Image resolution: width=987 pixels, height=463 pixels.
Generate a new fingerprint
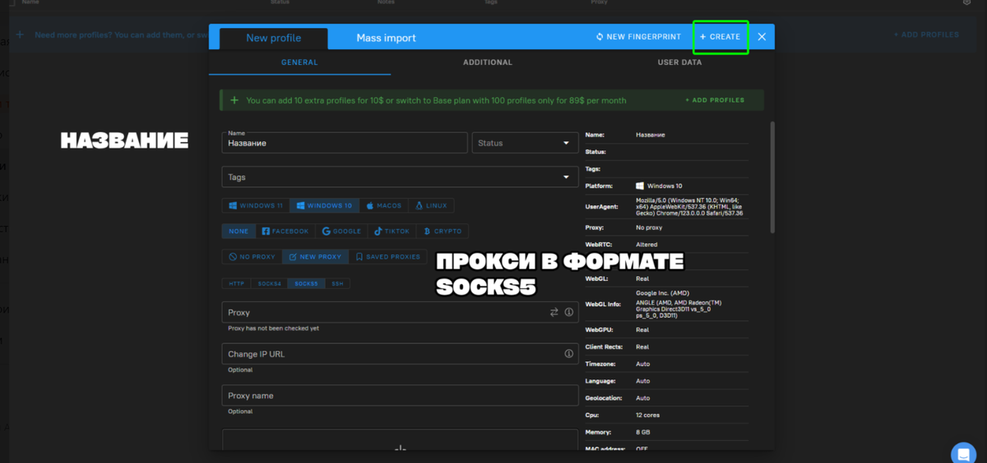pyautogui.click(x=639, y=37)
